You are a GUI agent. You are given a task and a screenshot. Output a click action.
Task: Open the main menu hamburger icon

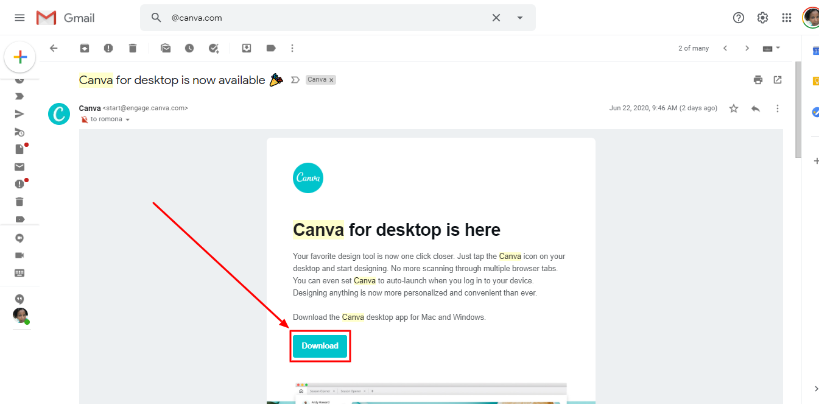[19, 18]
